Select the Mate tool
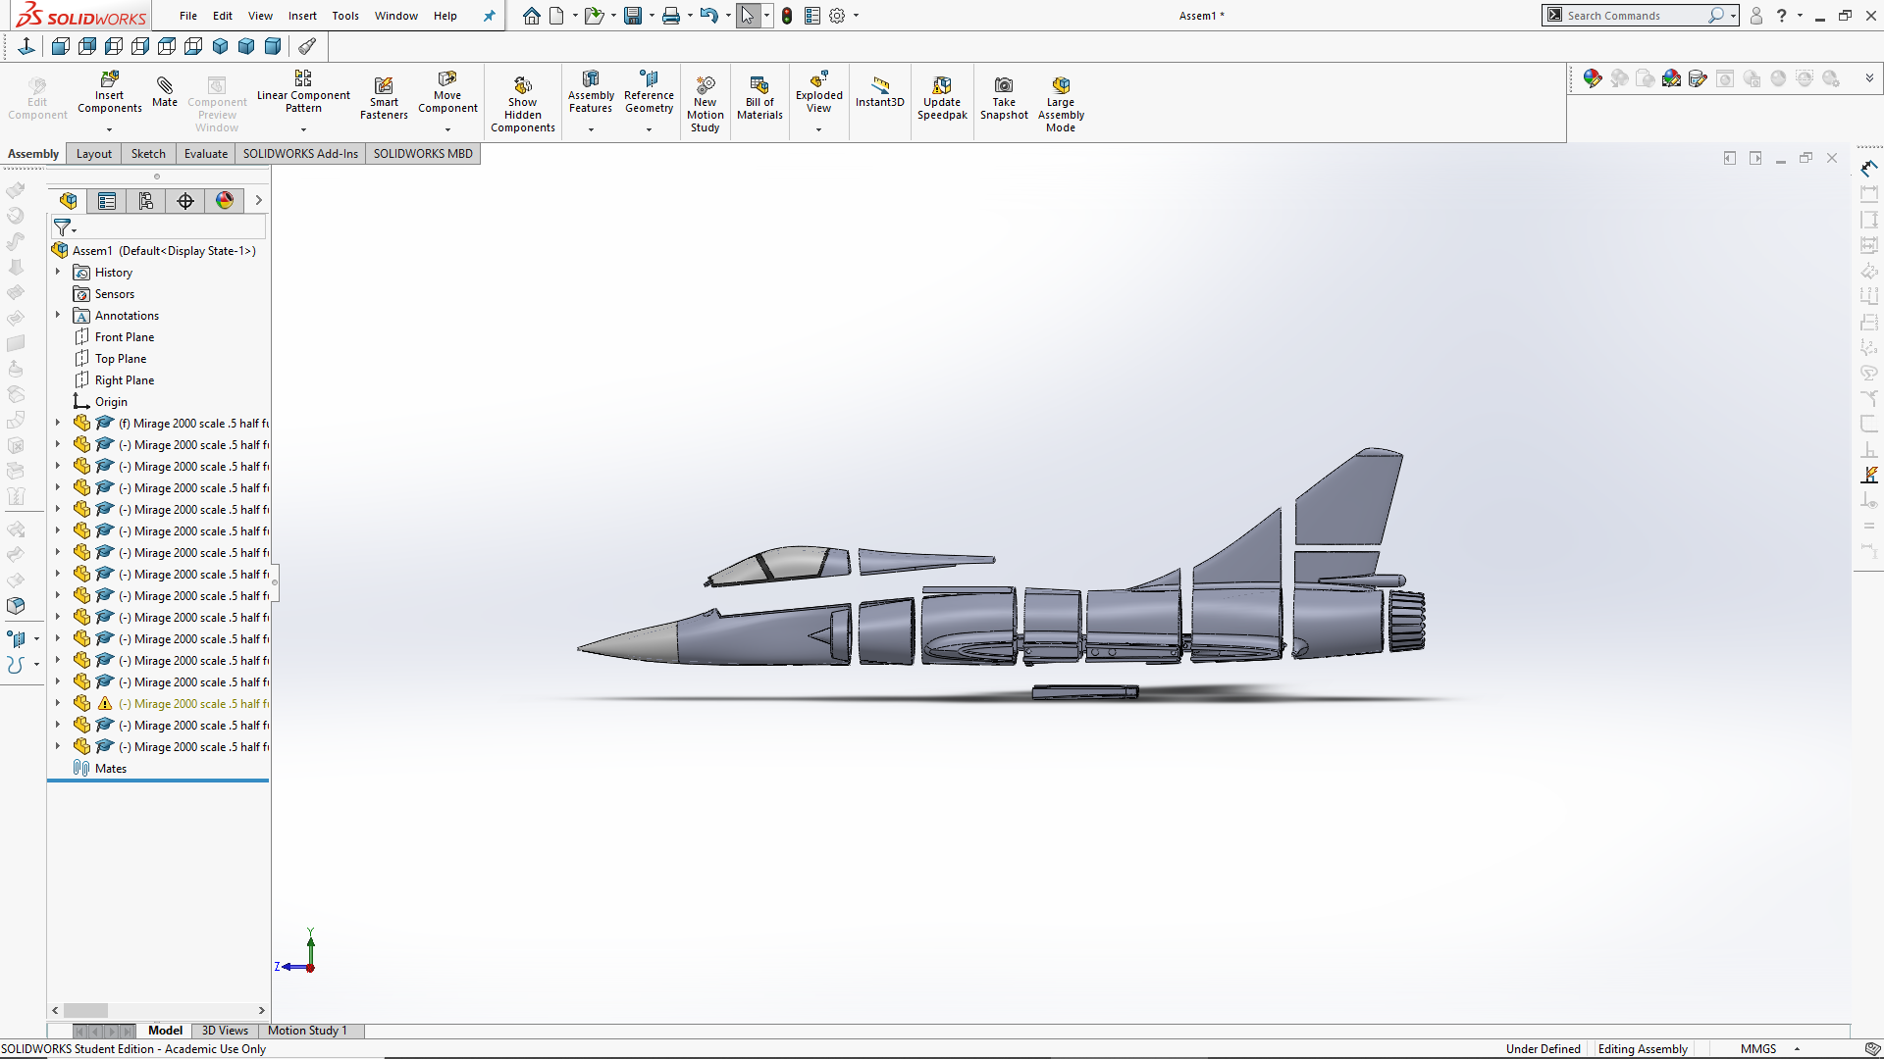Viewport: 1884px width, 1059px height. point(165,90)
